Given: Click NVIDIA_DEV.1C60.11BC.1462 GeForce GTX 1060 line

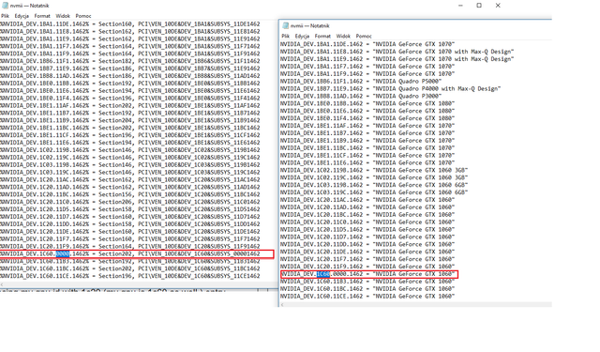Looking at the screenshot, I should point(367,289).
